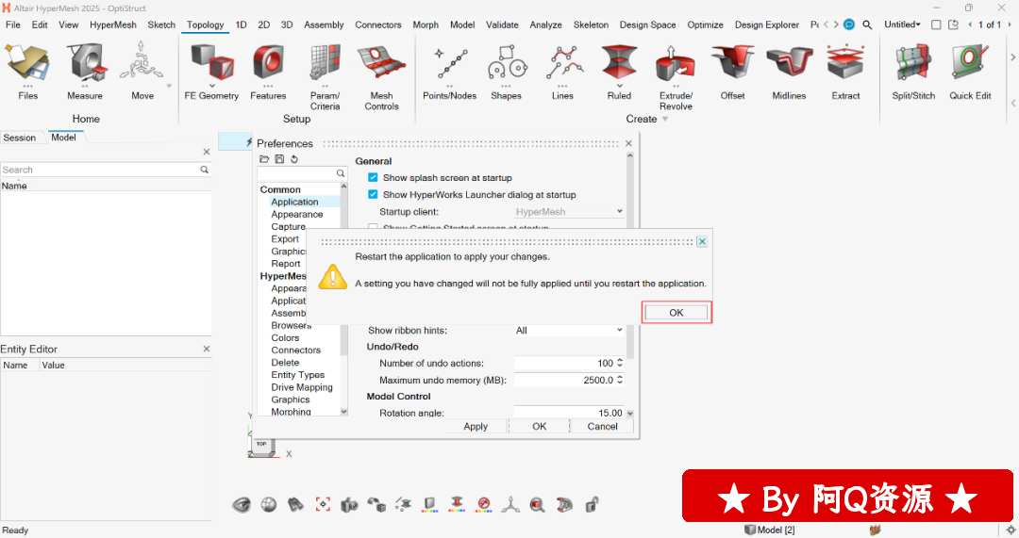Select the Move tool
The height and width of the screenshot is (538, 1019).
[x=142, y=72]
